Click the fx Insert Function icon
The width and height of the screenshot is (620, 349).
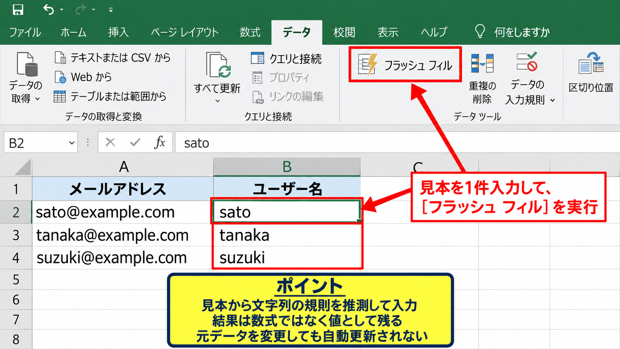pos(160,142)
